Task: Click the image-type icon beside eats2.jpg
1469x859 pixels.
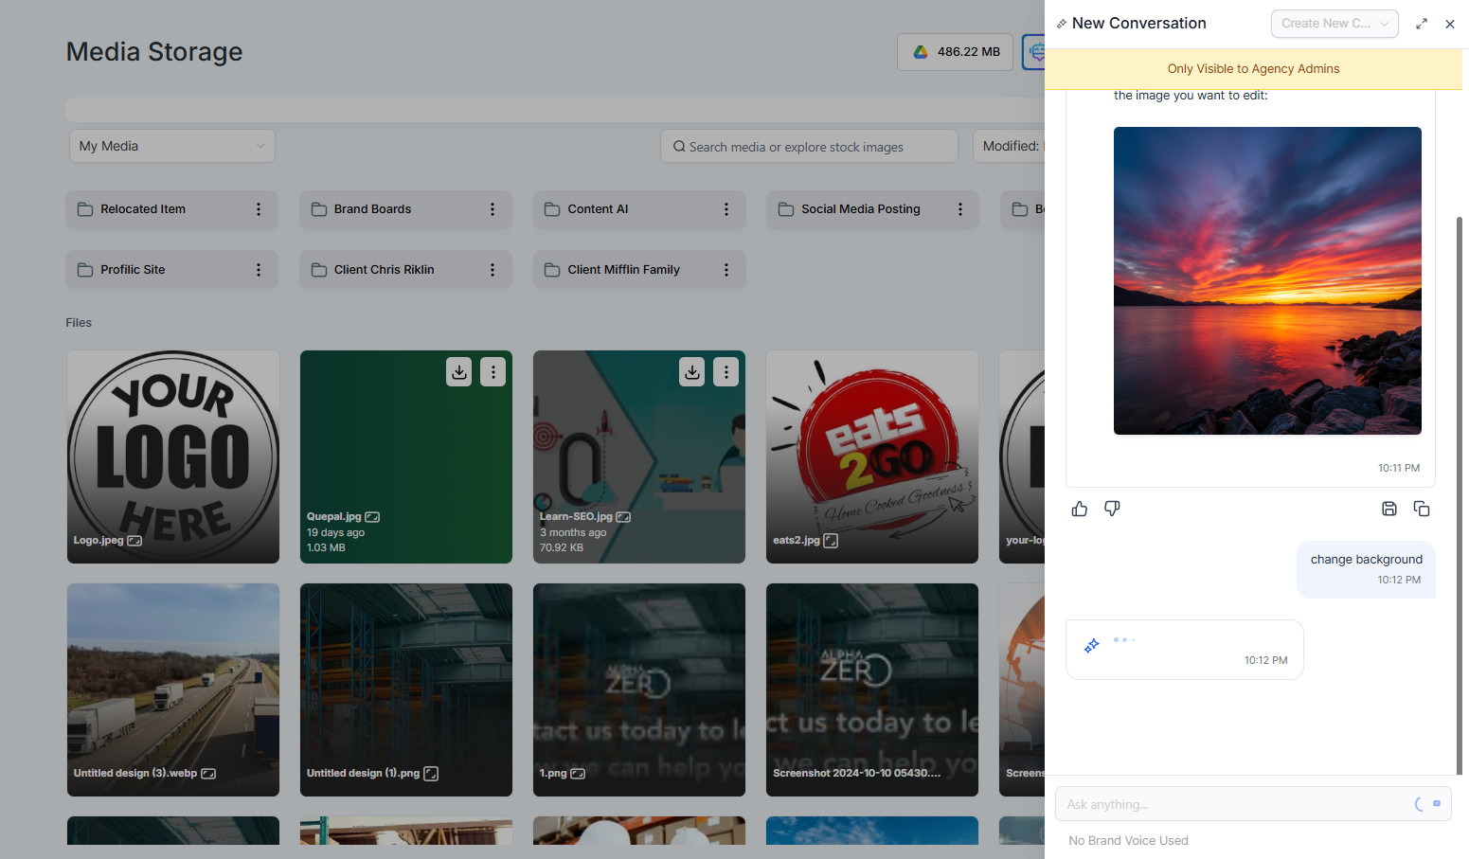Action: (831, 541)
